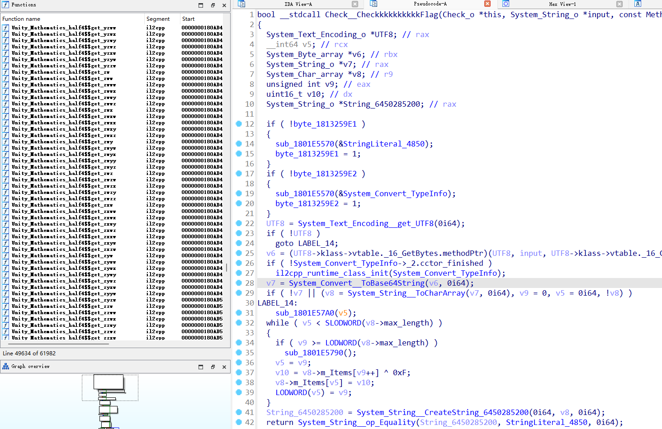
Task: Click the Hex View-1 tab icon
Action: [x=505, y=5]
